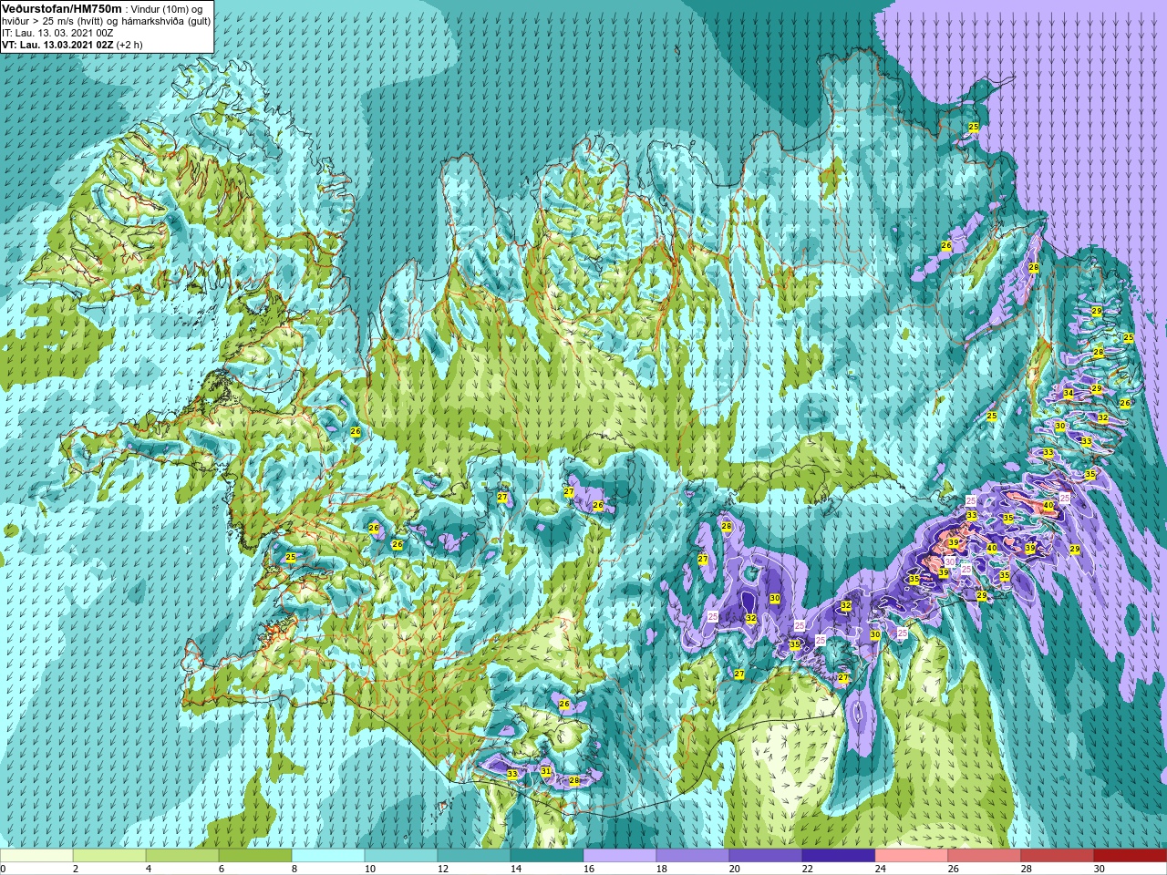
Task: Click the legend scale label 6
Action: point(222,869)
